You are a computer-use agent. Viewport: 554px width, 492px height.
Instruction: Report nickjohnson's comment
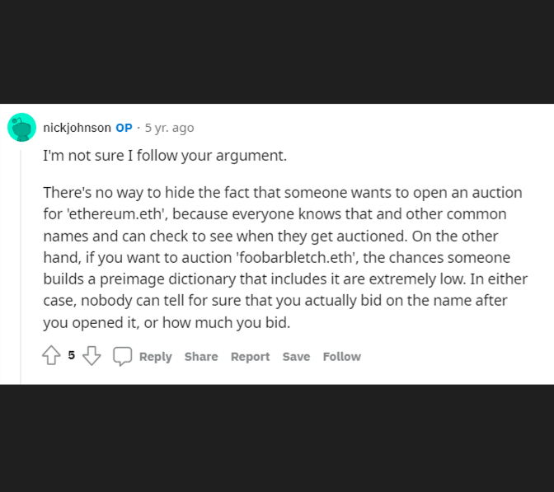[x=250, y=357]
